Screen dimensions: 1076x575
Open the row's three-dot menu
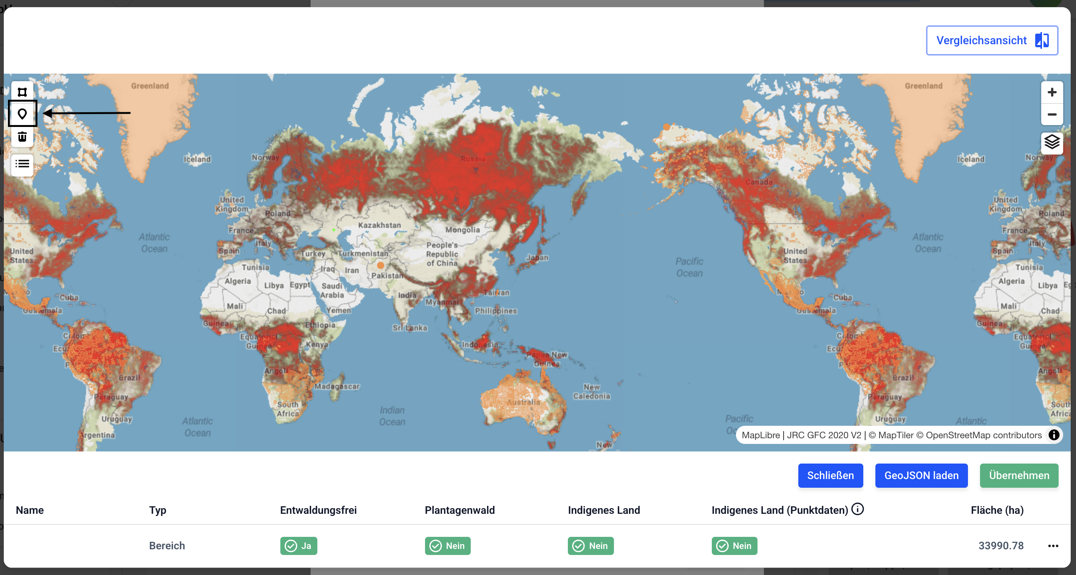(1053, 546)
